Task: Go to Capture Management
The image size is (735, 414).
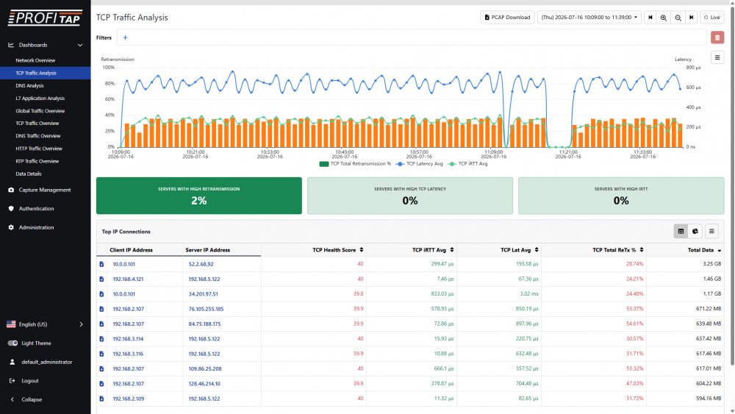Action: tap(45, 190)
